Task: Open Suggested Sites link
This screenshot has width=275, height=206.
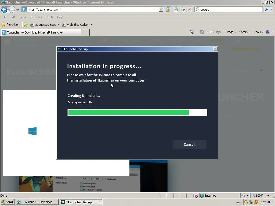Action: (x=44, y=25)
